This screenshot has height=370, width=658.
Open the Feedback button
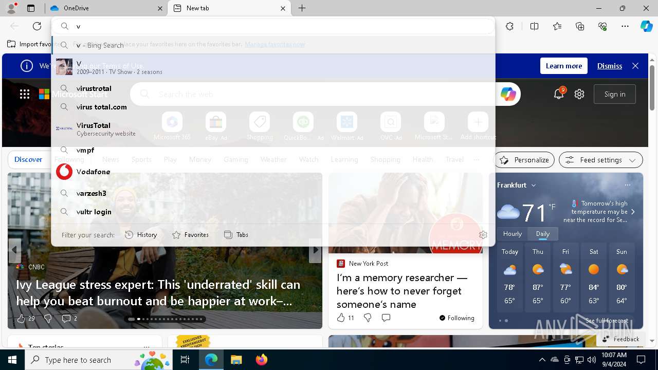click(620, 339)
